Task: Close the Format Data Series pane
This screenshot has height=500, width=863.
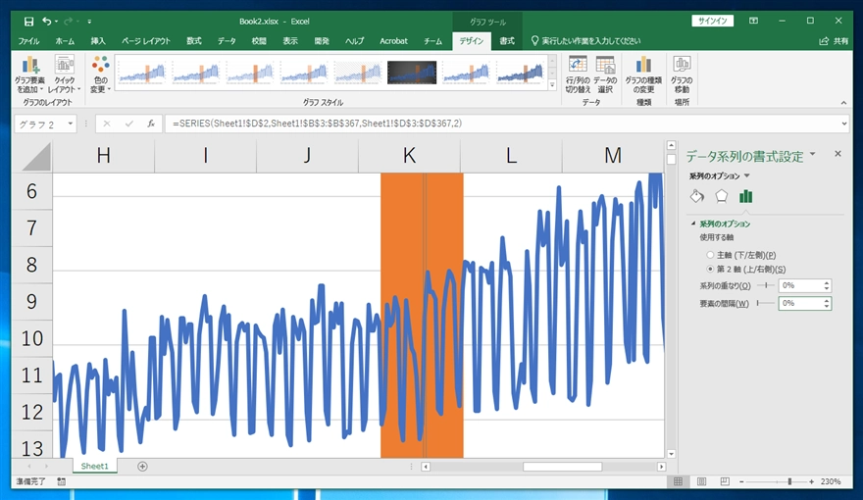Action: pyautogui.click(x=838, y=154)
